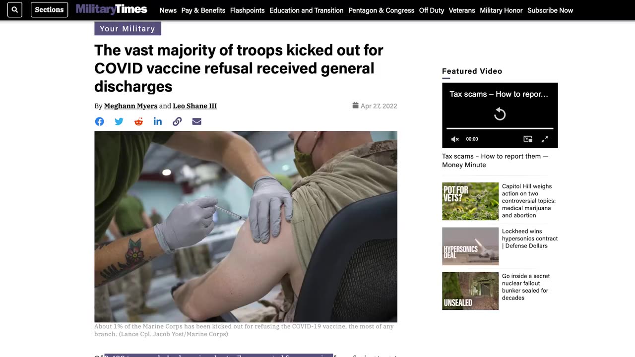635x357 pixels.
Task: Go to Pentagon & Congress section
Action: (x=381, y=10)
